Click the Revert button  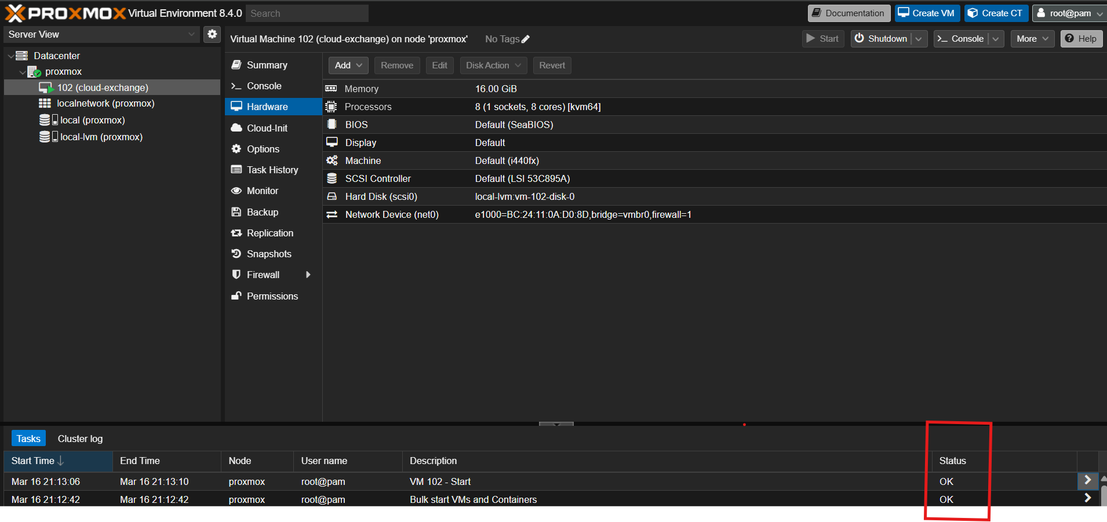552,65
